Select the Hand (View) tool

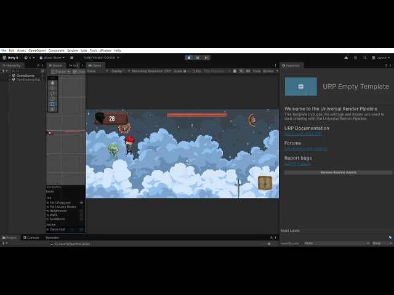pos(52,83)
